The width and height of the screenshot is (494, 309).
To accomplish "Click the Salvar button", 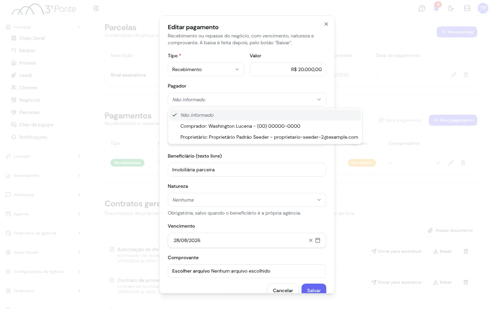I will click(x=314, y=289).
